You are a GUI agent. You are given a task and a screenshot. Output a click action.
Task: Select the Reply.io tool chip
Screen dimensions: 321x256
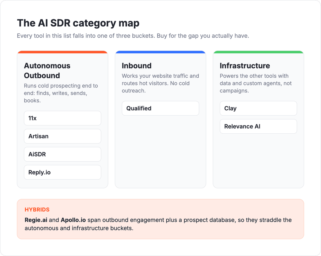pyautogui.click(x=63, y=172)
